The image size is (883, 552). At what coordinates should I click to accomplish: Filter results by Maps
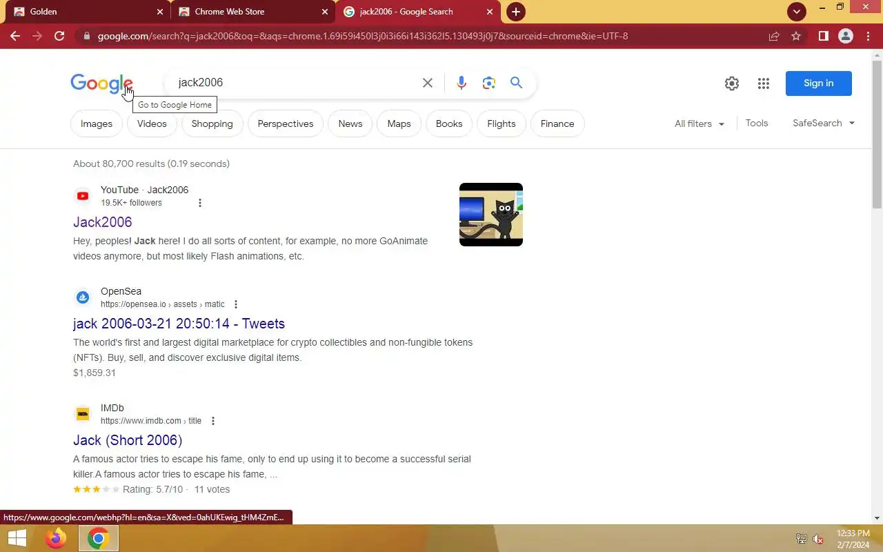coord(399,124)
